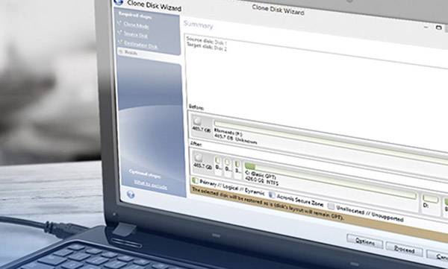Open the 'What to exclude' optional step

151,185
